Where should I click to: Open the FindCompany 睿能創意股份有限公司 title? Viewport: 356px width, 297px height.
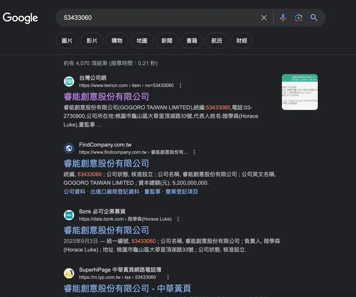tap(106, 163)
